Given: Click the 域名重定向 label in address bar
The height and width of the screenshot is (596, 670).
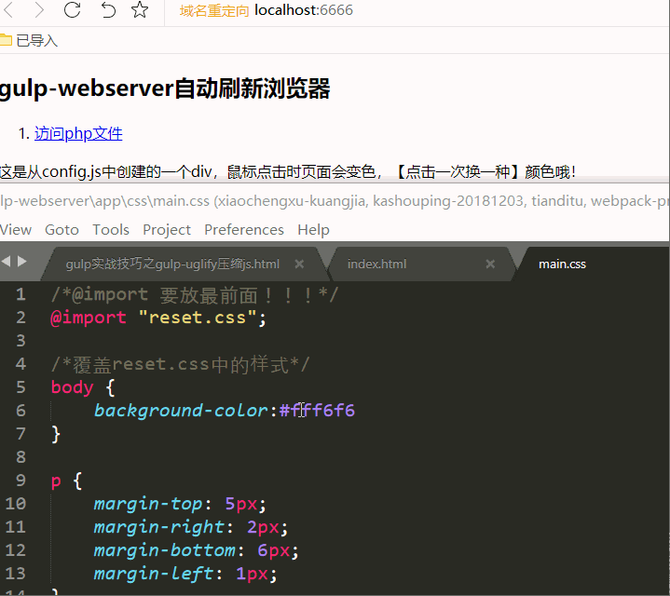Looking at the screenshot, I should pyautogui.click(x=214, y=10).
